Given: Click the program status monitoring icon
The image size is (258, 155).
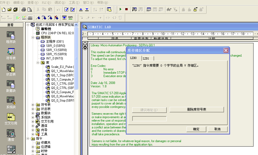Looking at the screenshot, I should (135, 9).
